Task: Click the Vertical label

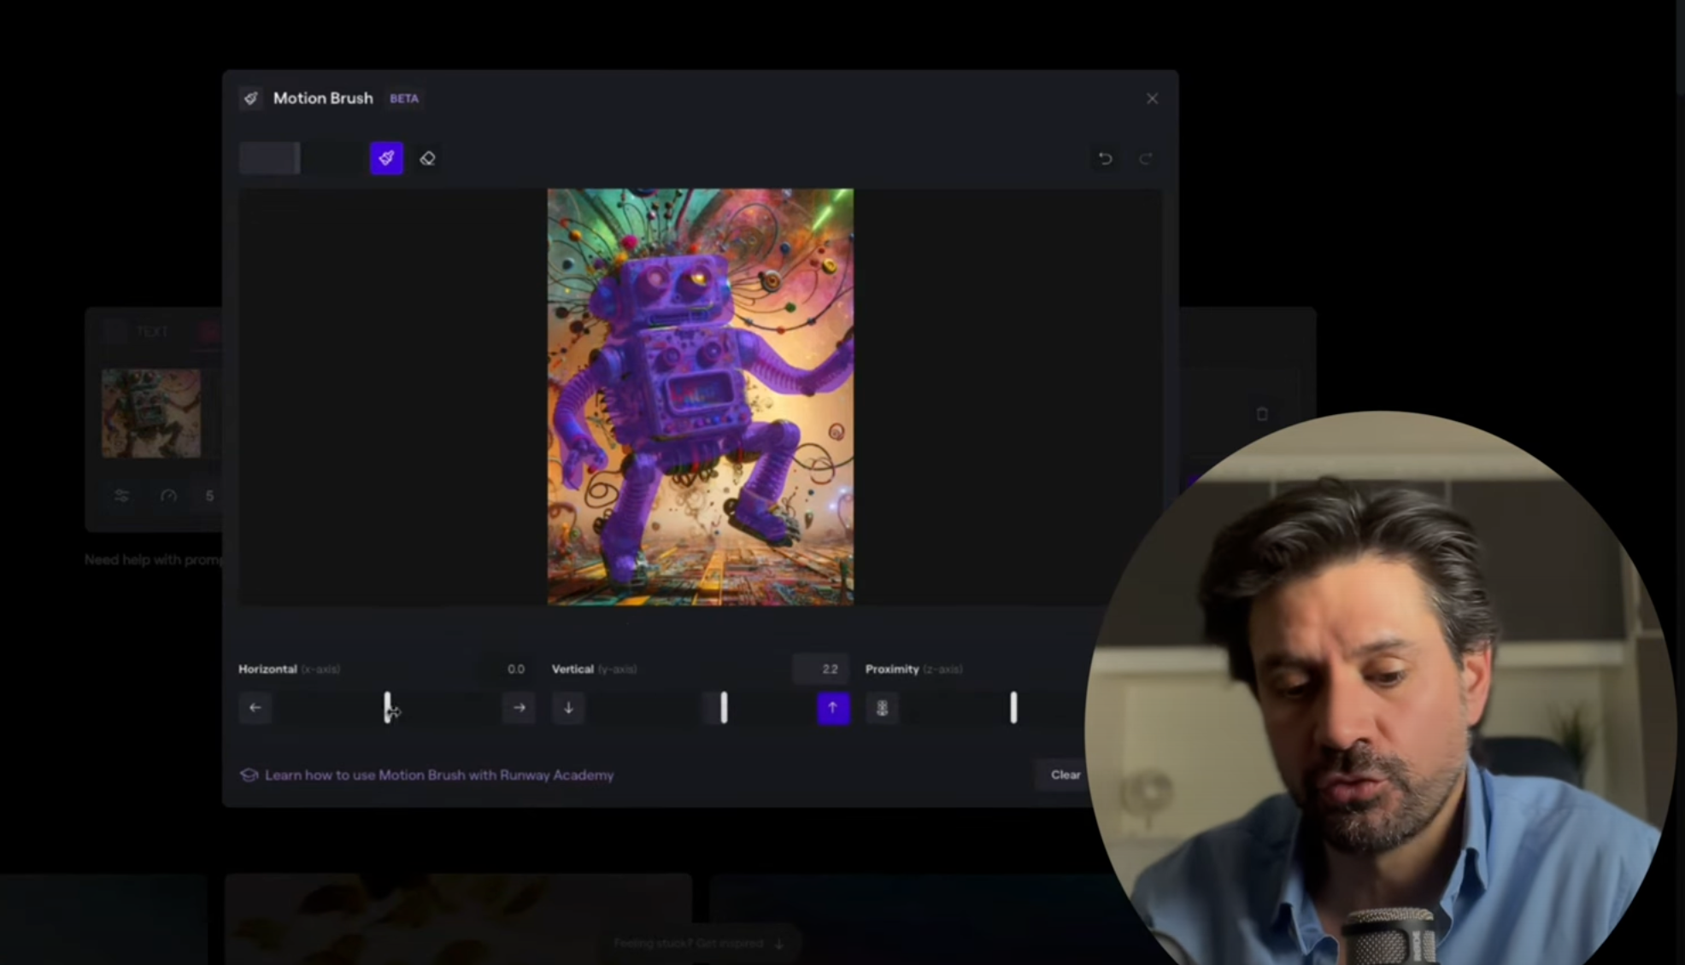Action: tap(572, 669)
